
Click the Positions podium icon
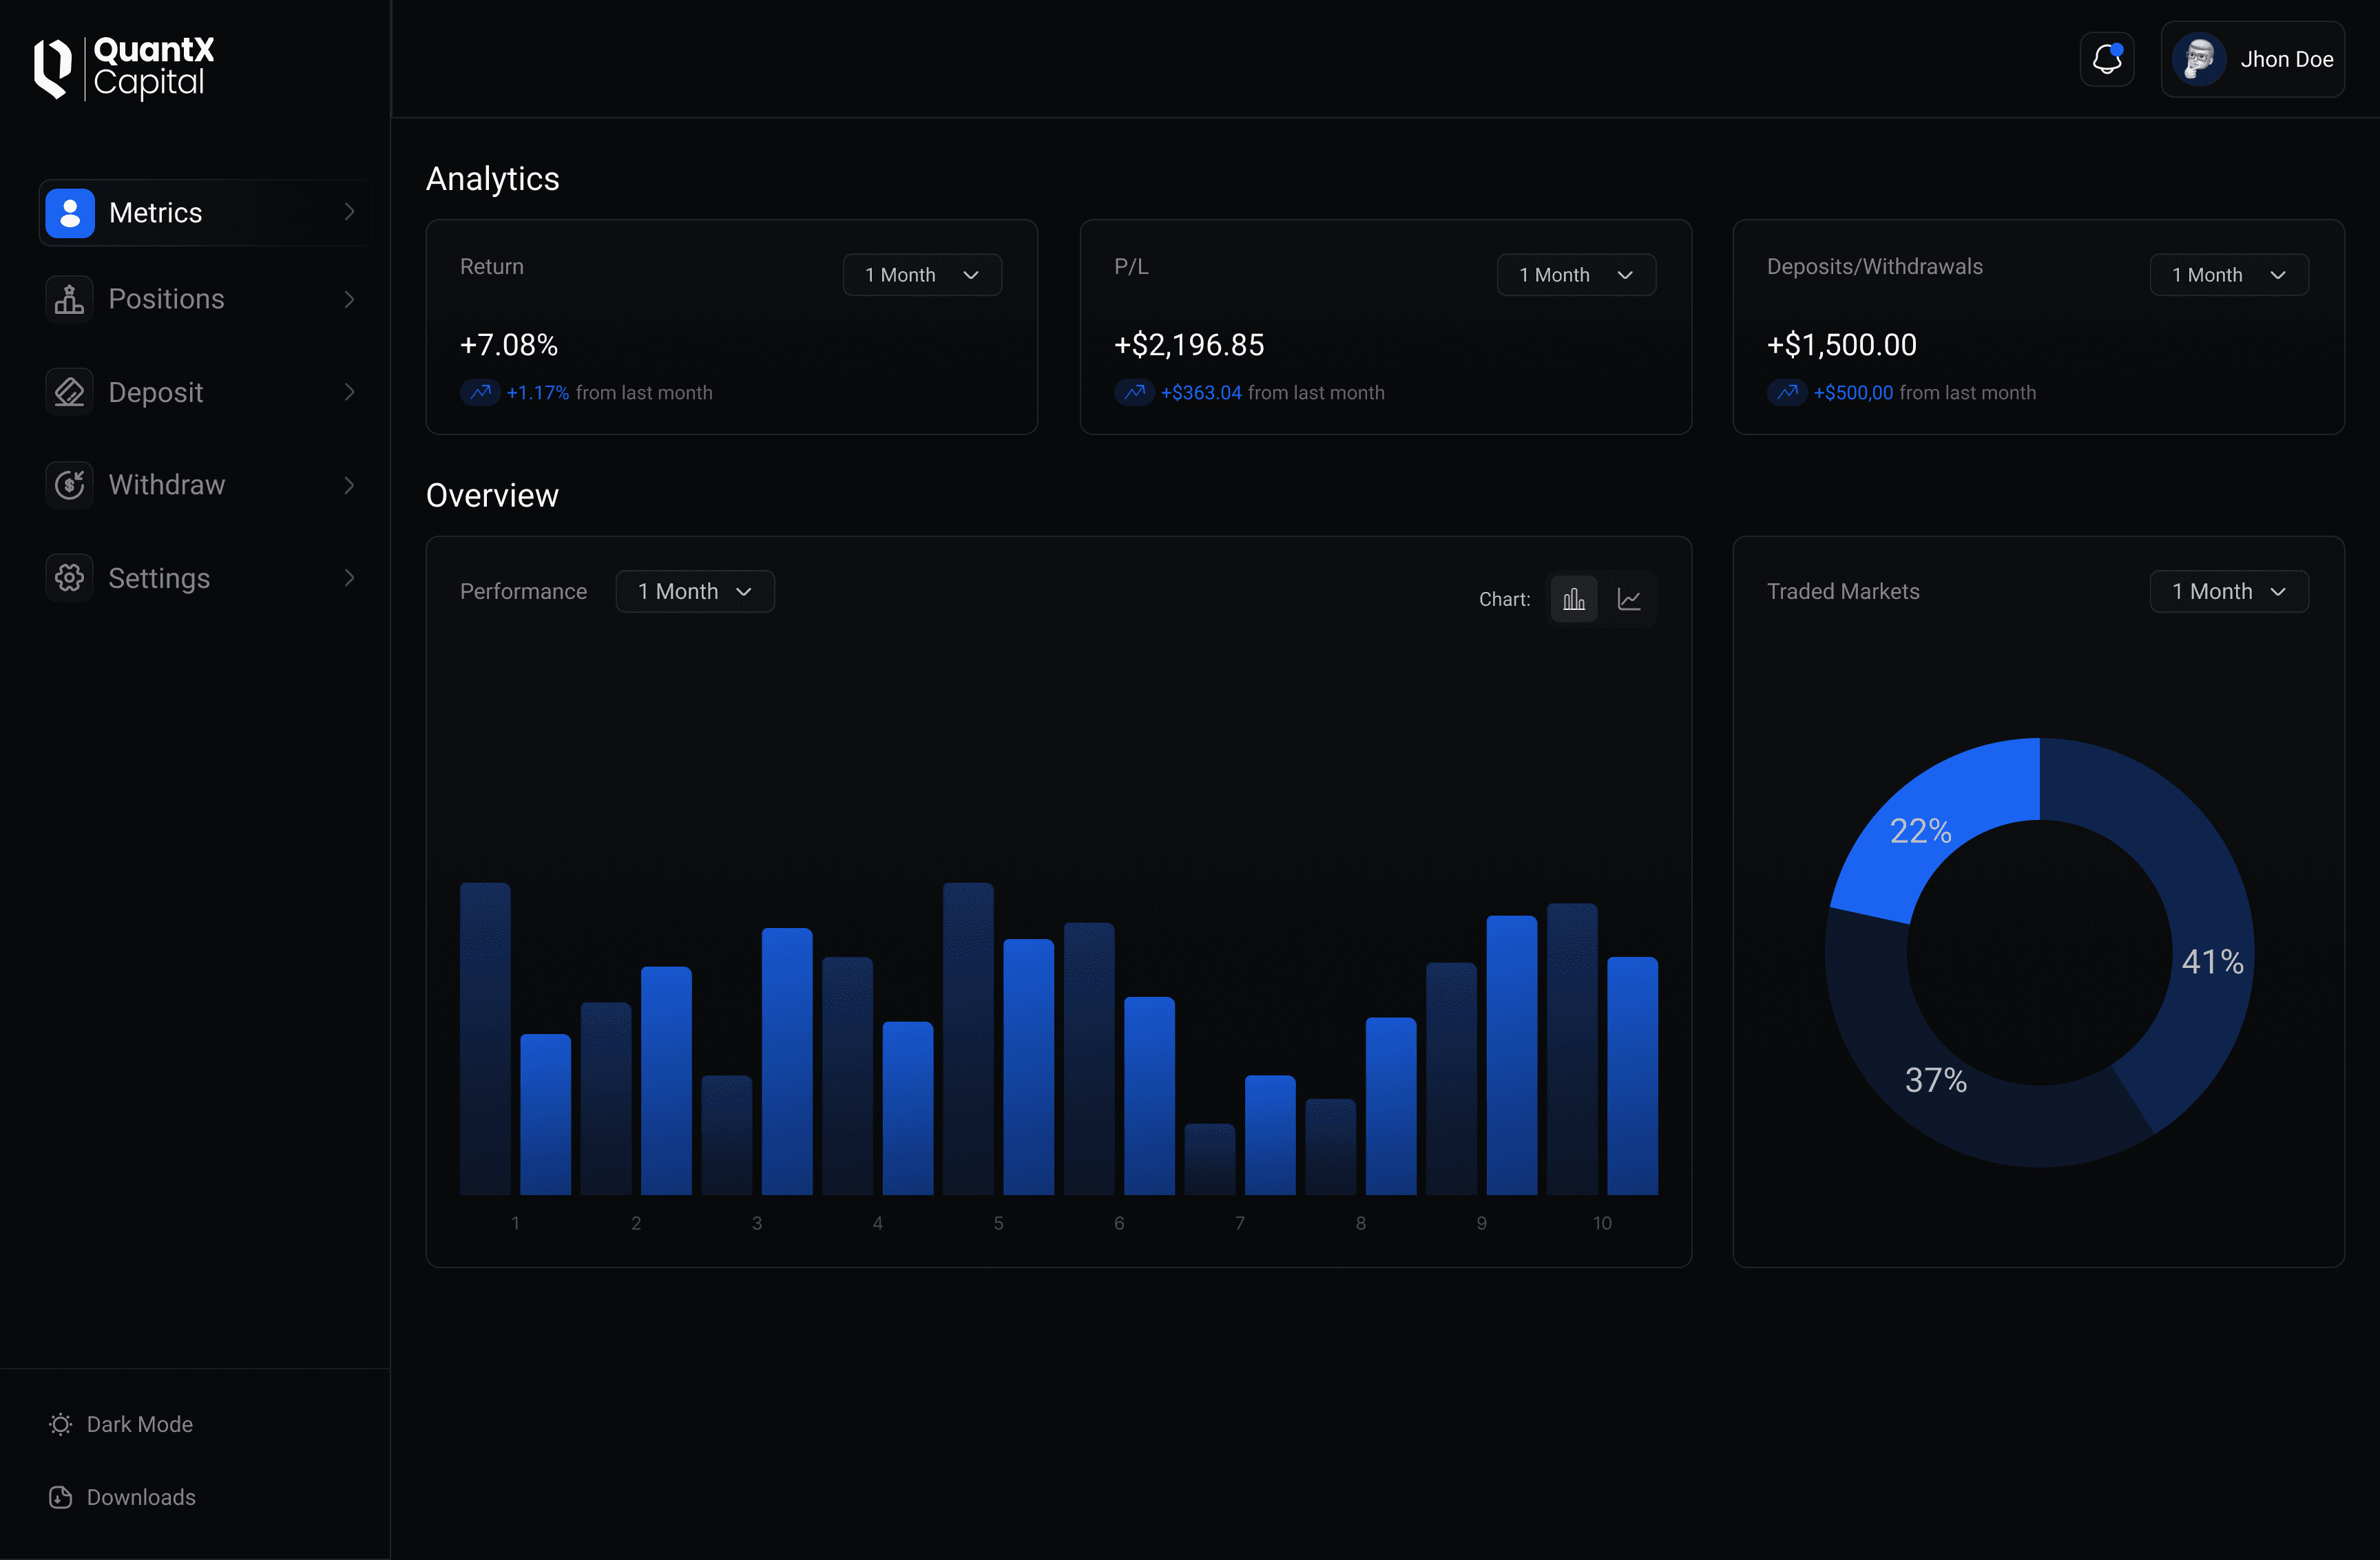[x=69, y=299]
